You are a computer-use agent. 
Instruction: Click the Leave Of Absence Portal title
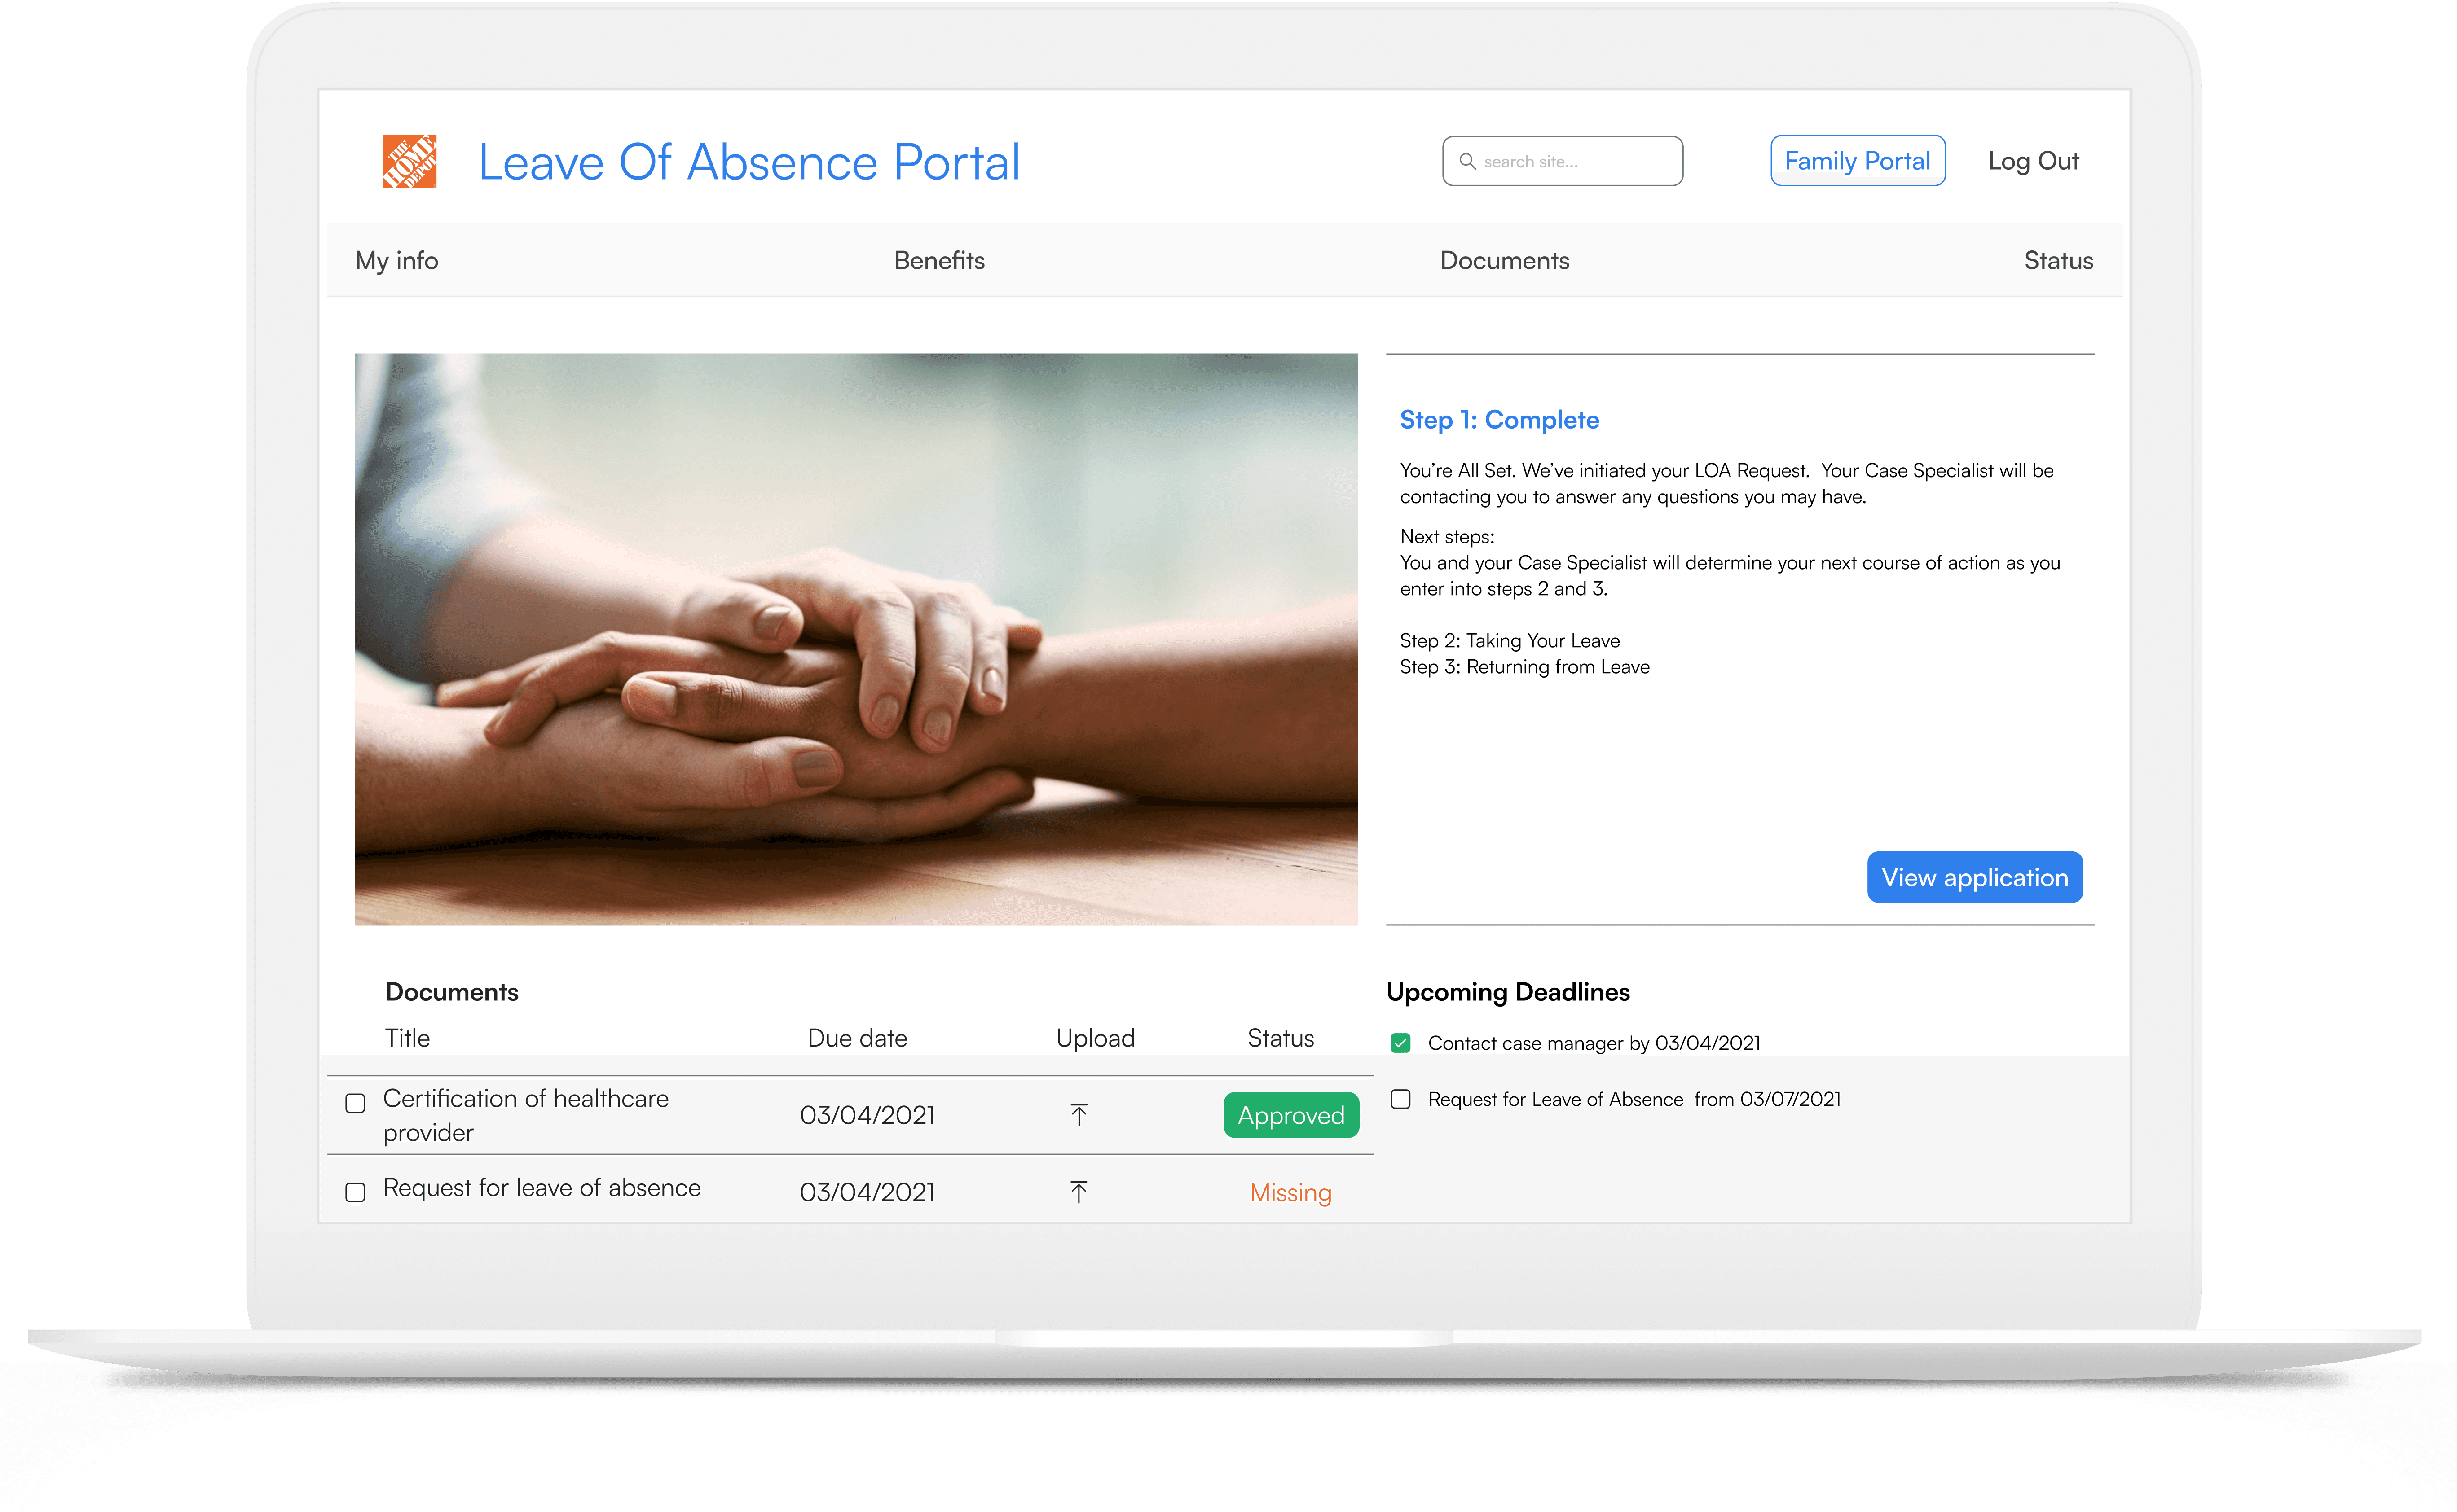pos(749,162)
